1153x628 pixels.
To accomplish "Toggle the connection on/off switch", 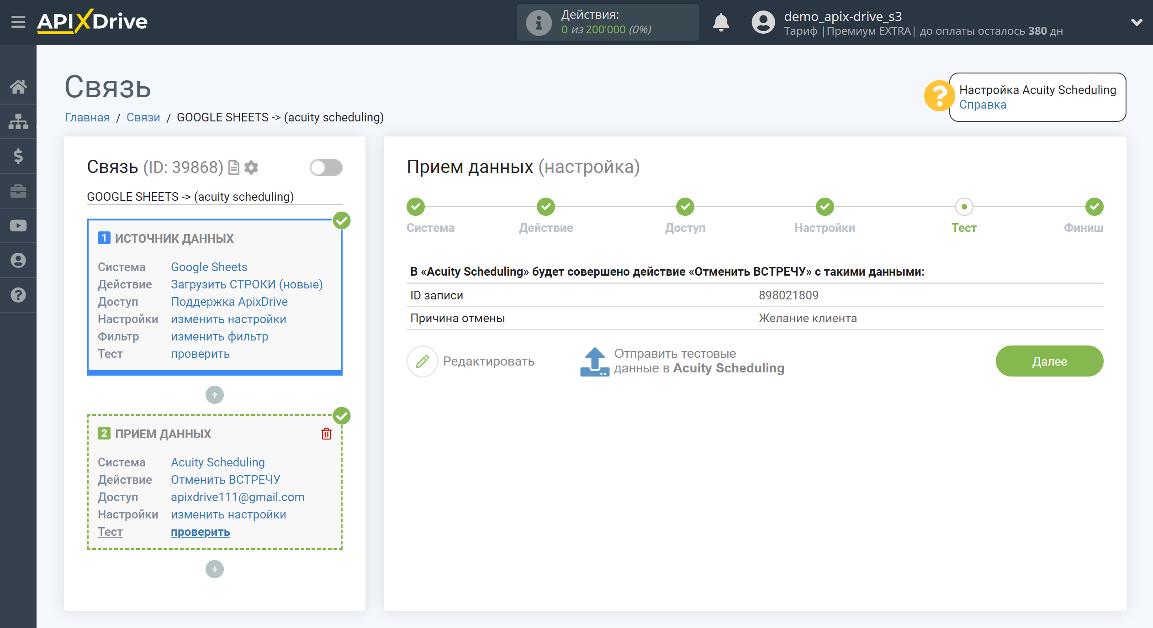I will coord(326,167).
